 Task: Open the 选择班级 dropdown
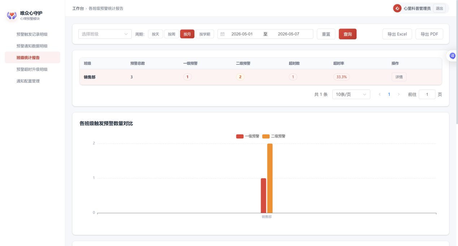coord(105,34)
